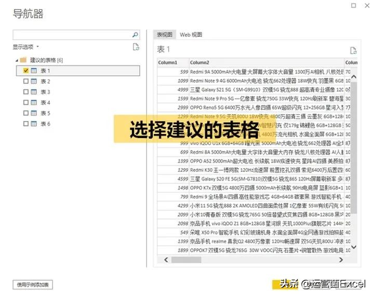The height and width of the screenshot is (297, 374).
Task: Click the table icon beside 表 3
Action: pos(34,92)
